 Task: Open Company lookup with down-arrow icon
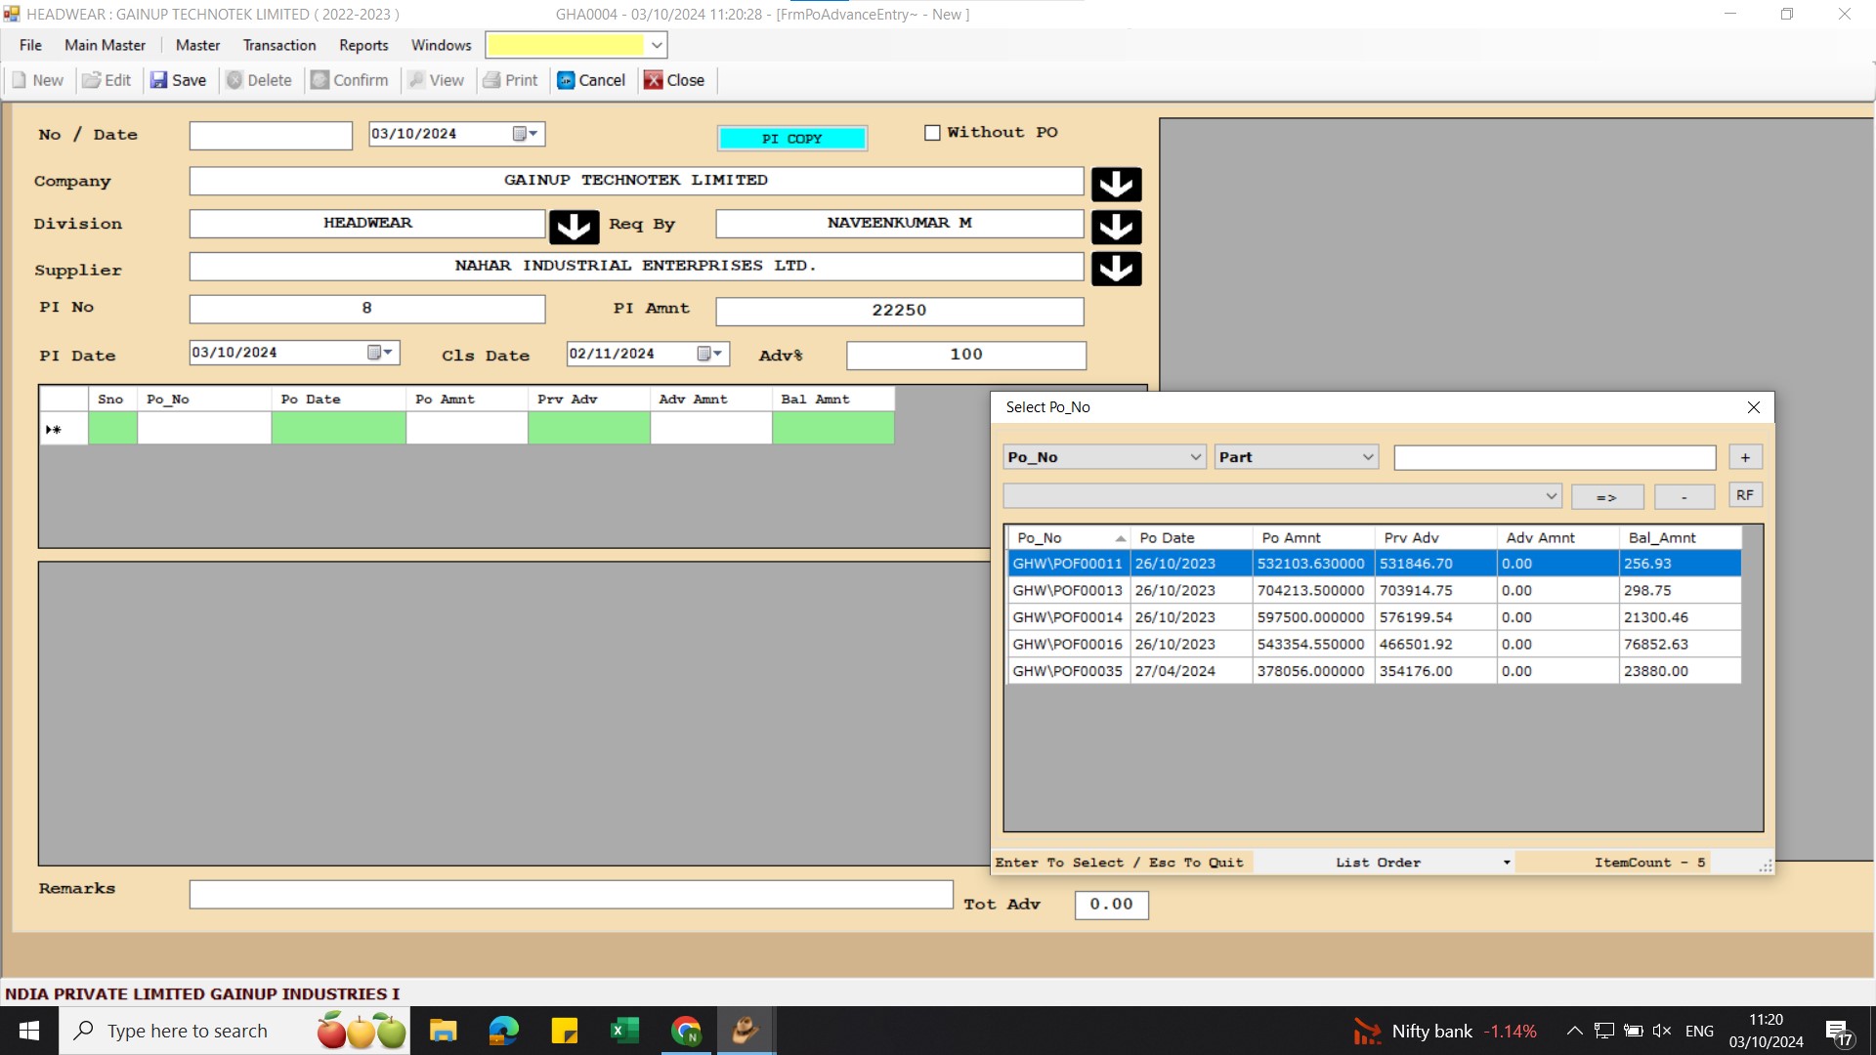pos(1116,184)
